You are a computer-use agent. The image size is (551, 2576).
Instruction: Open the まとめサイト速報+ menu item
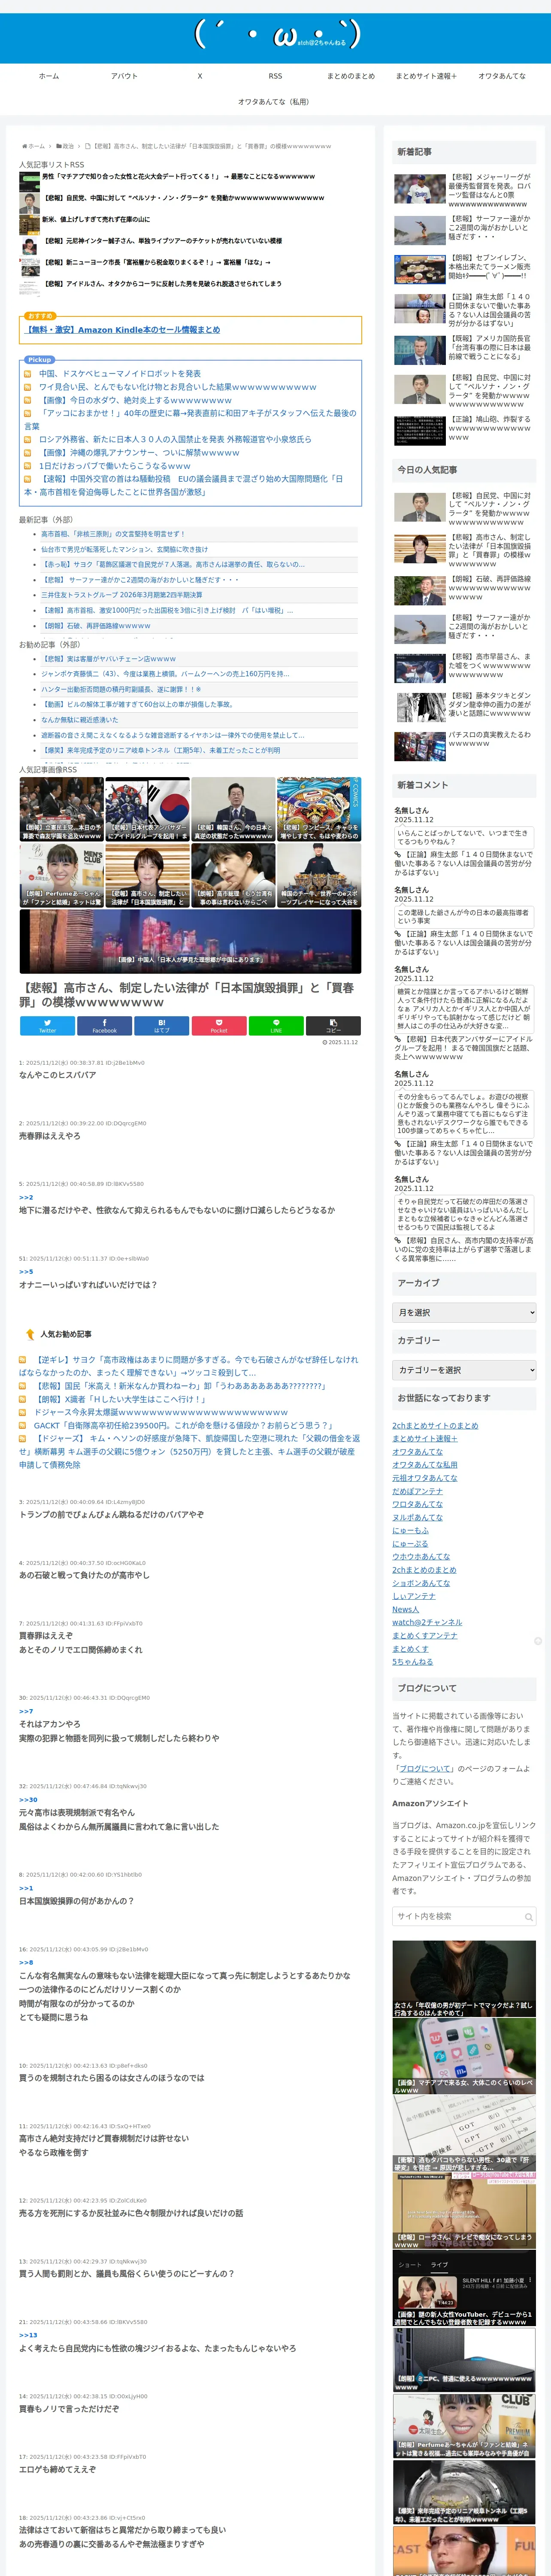[x=426, y=76]
